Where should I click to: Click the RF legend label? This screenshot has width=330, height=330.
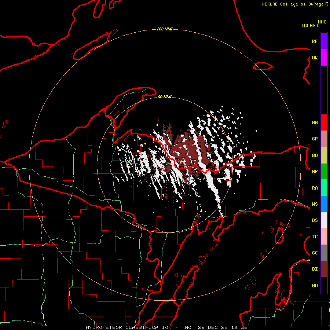tap(315, 41)
